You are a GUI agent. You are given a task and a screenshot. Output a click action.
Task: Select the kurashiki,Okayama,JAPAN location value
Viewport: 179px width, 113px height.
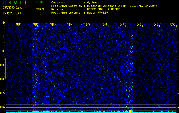[122, 6]
